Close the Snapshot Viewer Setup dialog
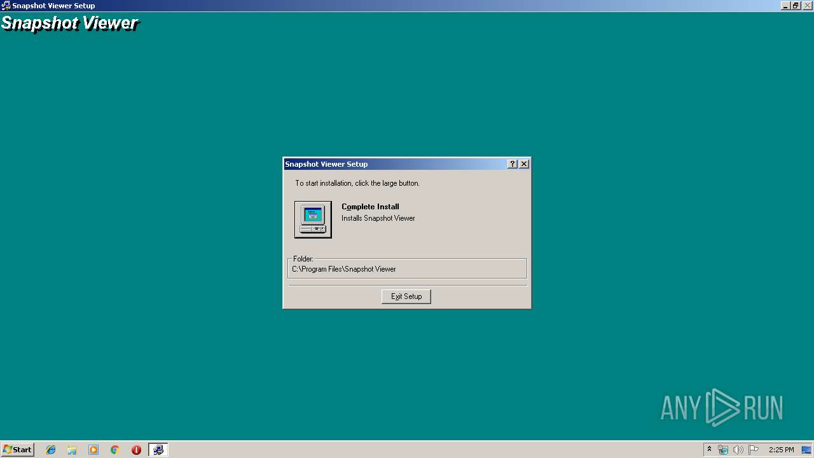Image resolution: width=814 pixels, height=458 pixels. tap(524, 164)
